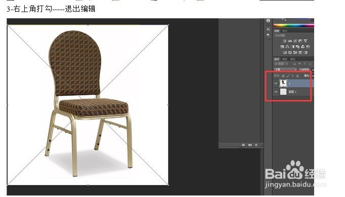Add a Color Balance adjustment
Image resolution: width=345 pixels, height=197 pixels.
pyautogui.click(x=287, y=47)
